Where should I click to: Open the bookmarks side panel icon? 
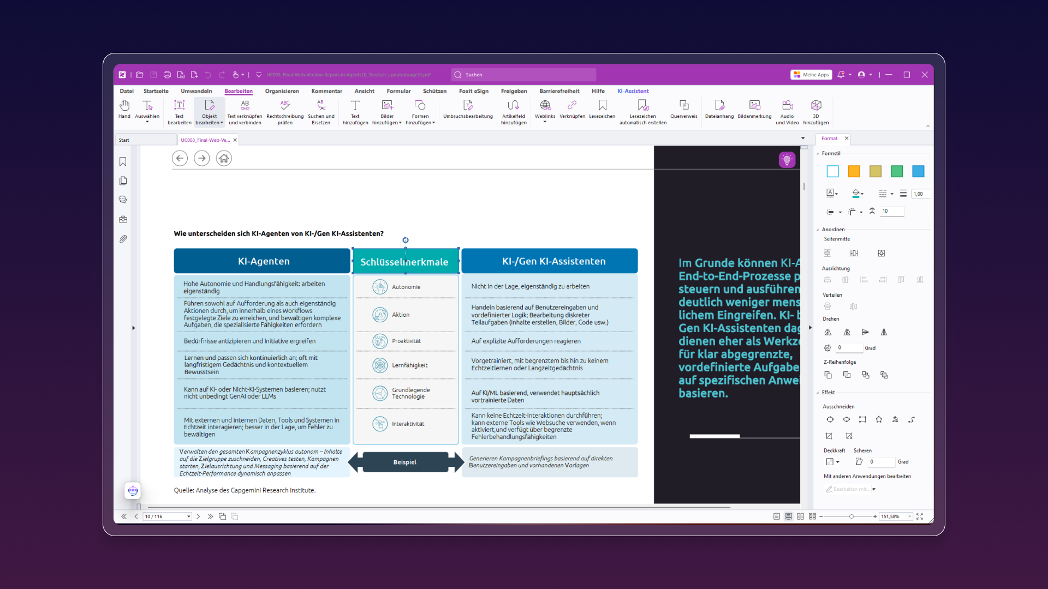[x=123, y=162]
